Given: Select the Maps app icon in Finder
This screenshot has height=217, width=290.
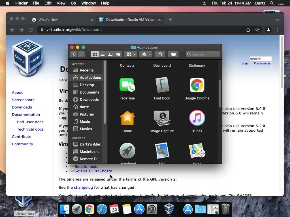Looking at the screenshot, I should click(197, 151).
